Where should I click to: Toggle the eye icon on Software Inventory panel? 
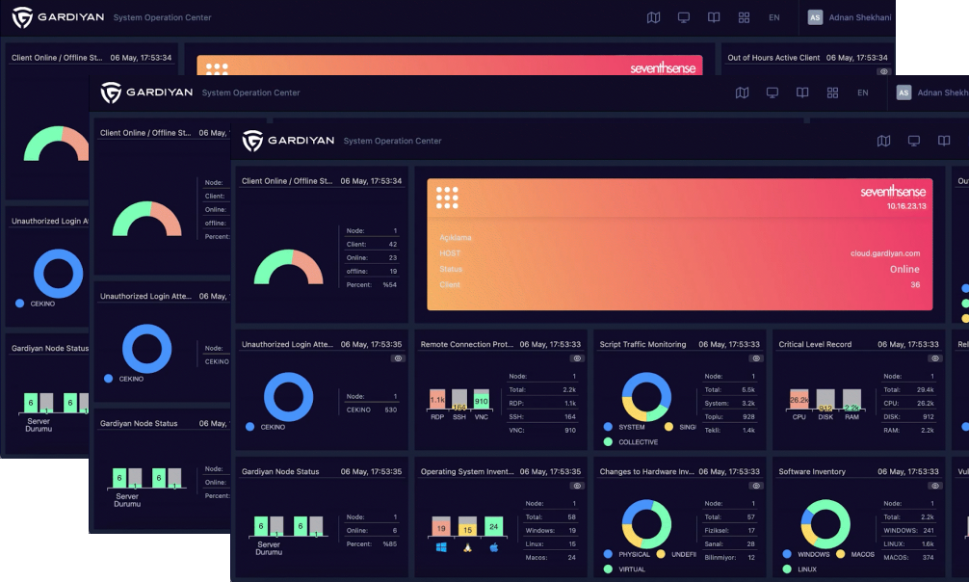click(x=935, y=486)
